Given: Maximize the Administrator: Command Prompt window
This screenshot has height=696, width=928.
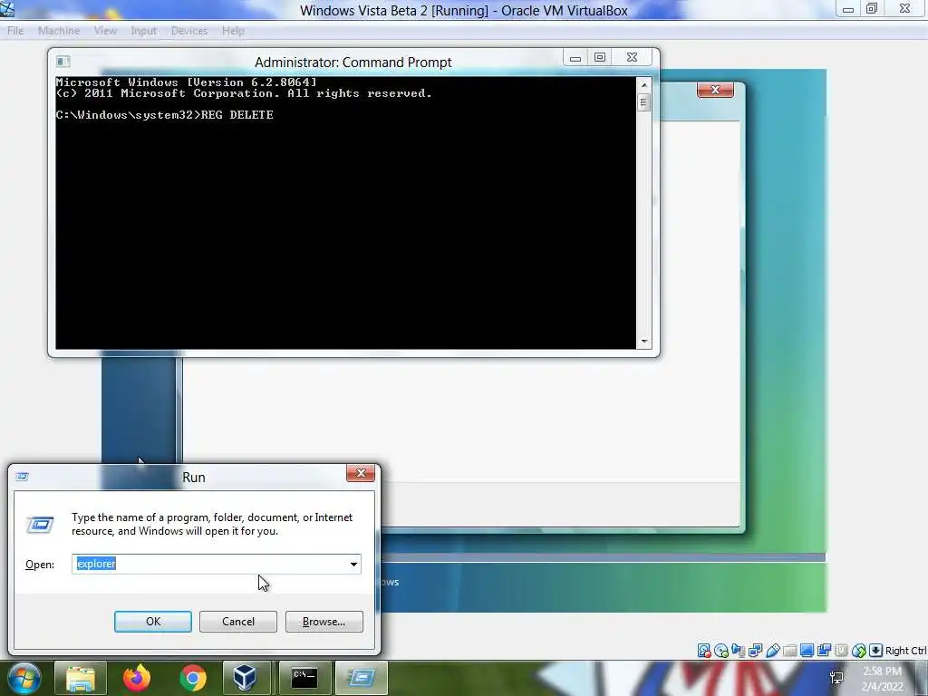Looking at the screenshot, I should pos(600,57).
